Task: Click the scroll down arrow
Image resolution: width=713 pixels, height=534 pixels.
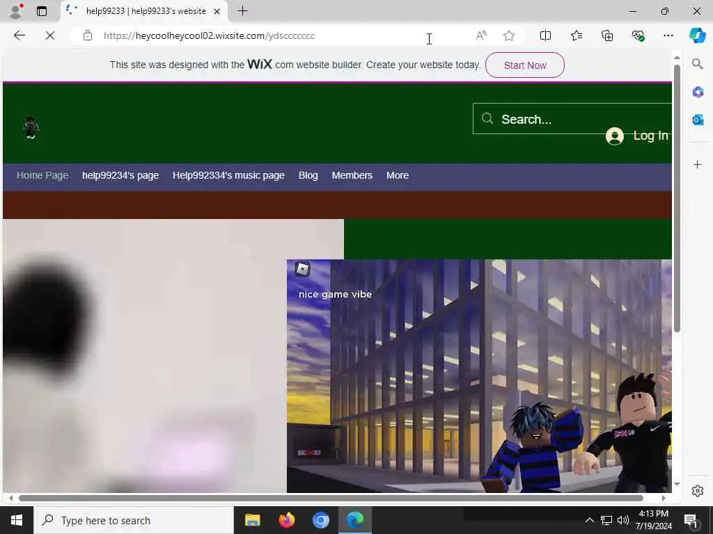Action: tap(677, 484)
